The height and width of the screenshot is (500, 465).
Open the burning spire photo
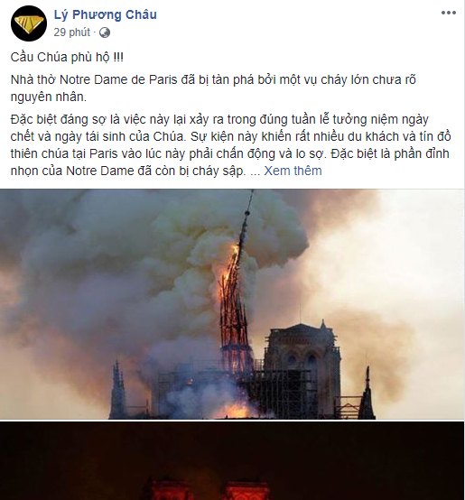[232, 304]
